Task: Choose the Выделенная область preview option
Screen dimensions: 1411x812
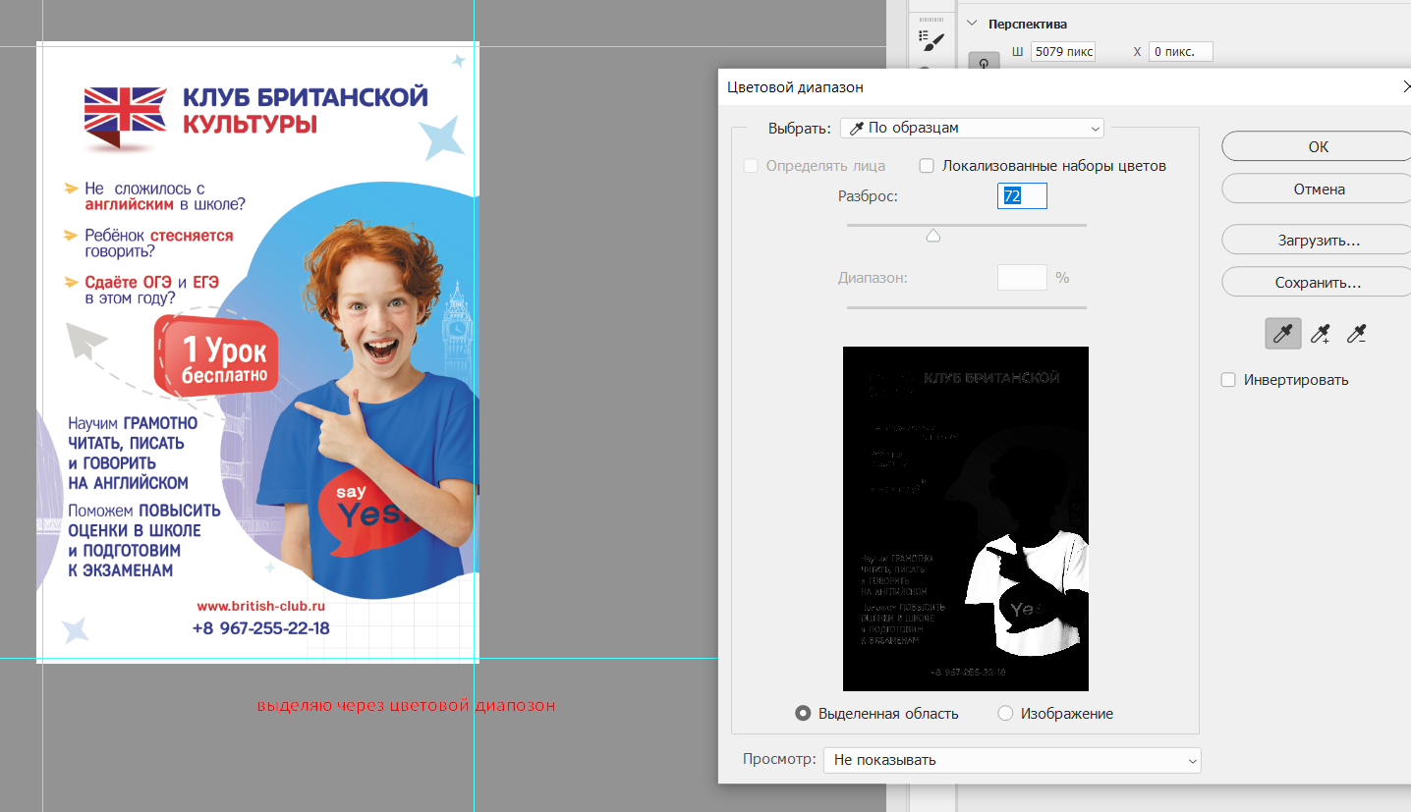Action: coord(803,714)
